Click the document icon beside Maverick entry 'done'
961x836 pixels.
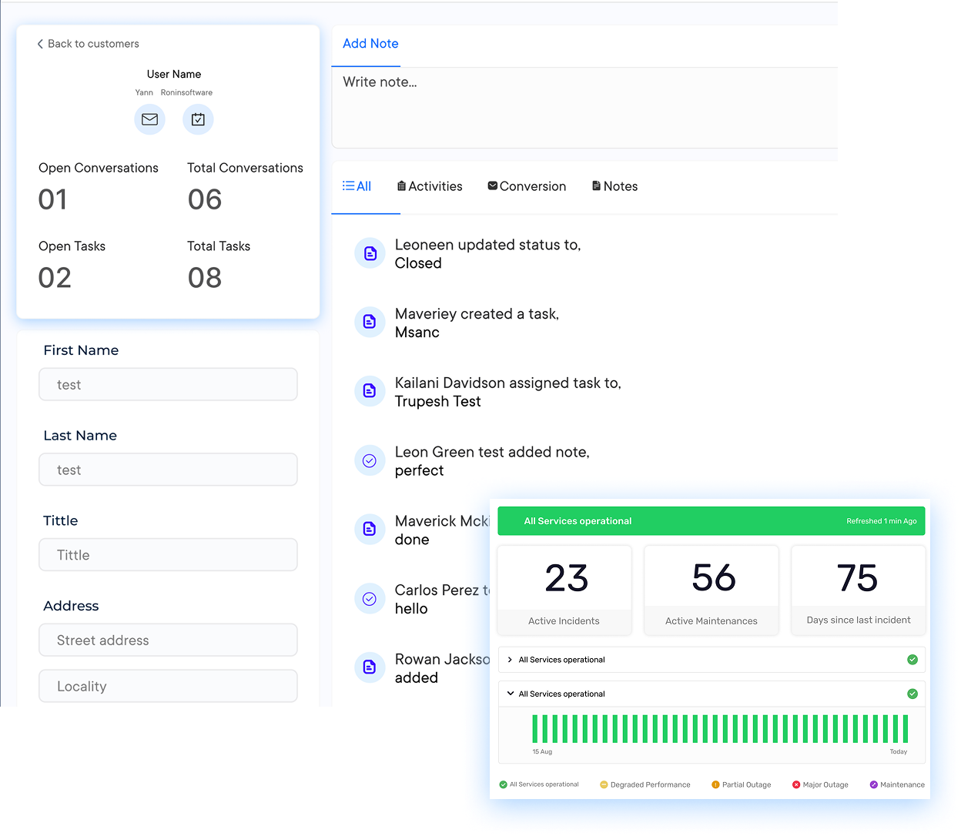370,529
